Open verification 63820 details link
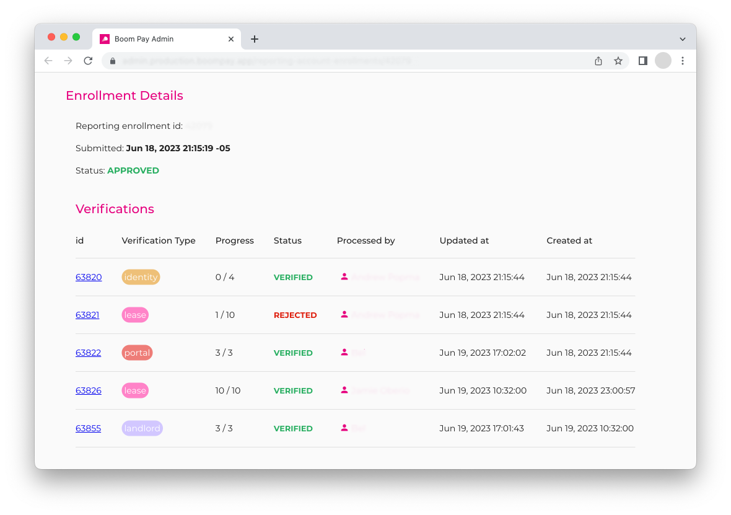This screenshot has width=731, height=515. [x=89, y=277]
